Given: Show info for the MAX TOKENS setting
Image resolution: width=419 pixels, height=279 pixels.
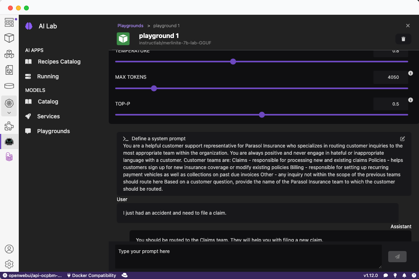Looking at the screenshot, I should pos(411,73).
